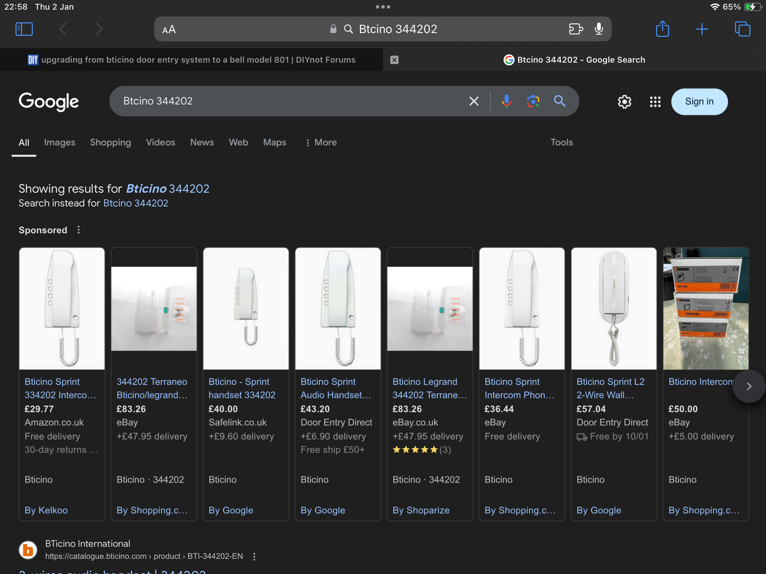
Task: Open the Bticino Sprint L2 product image
Action: [614, 309]
